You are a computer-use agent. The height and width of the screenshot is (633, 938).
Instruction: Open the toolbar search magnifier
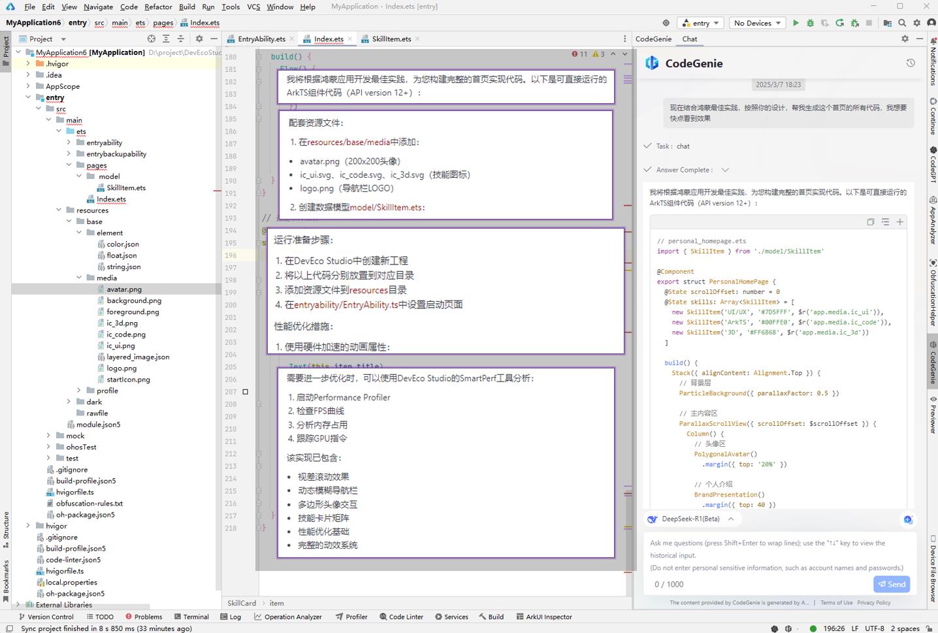[x=902, y=23]
